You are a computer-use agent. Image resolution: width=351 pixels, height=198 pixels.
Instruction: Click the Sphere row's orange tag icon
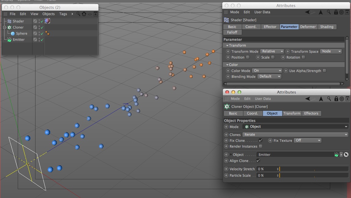[47, 33]
